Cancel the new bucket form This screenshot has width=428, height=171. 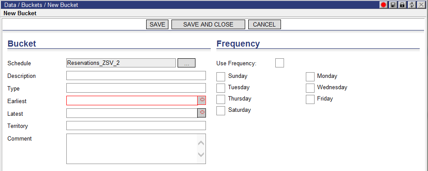coord(264,24)
